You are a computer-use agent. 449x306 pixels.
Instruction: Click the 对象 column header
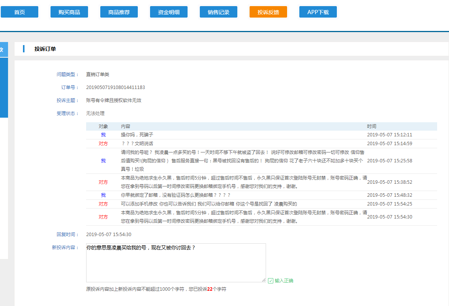click(x=103, y=126)
